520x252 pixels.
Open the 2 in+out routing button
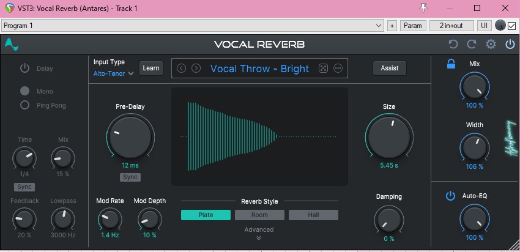(451, 26)
